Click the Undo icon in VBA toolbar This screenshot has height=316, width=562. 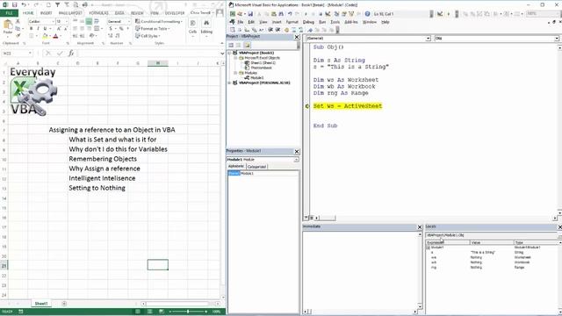(290, 14)
